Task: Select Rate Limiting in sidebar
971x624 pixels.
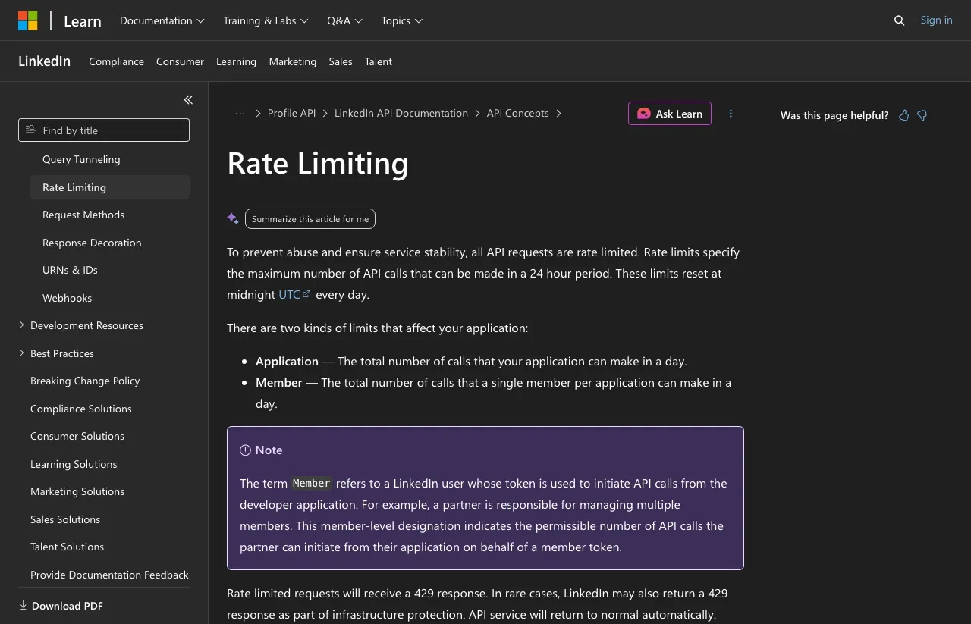Action: [x=110, y=187]
